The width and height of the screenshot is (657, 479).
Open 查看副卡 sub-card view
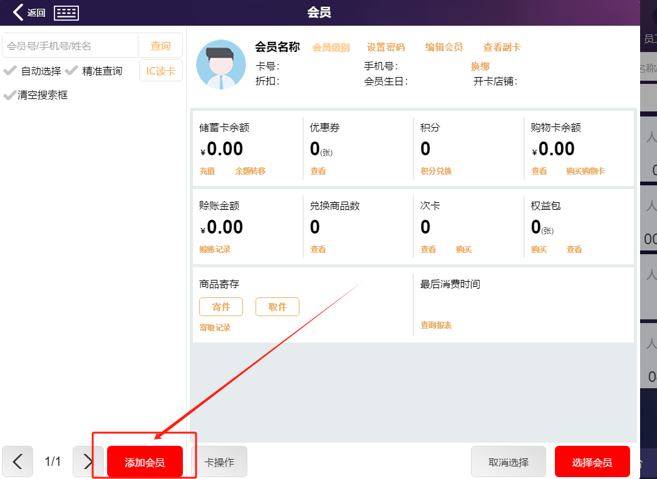502,48
